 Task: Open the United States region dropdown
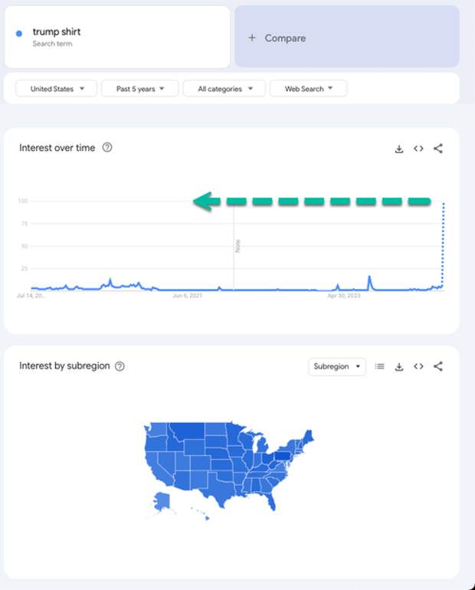click(57, 89)
